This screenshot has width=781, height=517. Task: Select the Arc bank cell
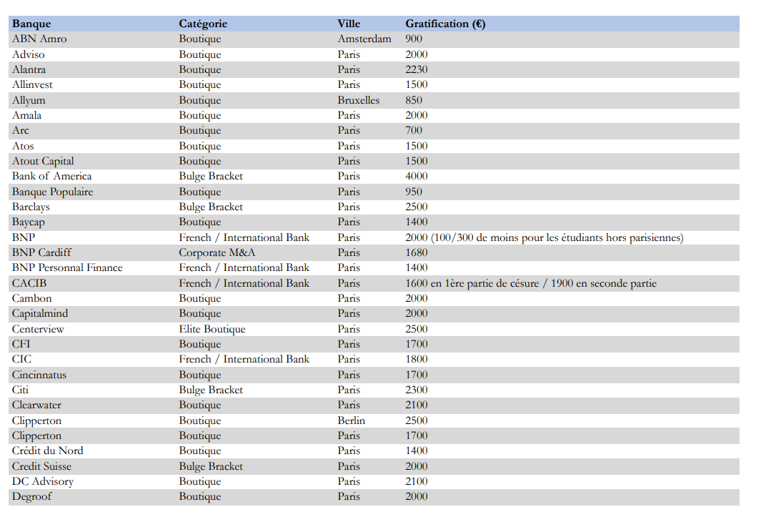(21, 131)
